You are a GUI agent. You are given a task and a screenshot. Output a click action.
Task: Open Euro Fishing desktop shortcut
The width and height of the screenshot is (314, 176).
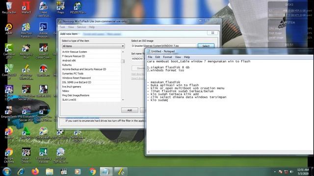pyautogui.click(x=43, y=155)
